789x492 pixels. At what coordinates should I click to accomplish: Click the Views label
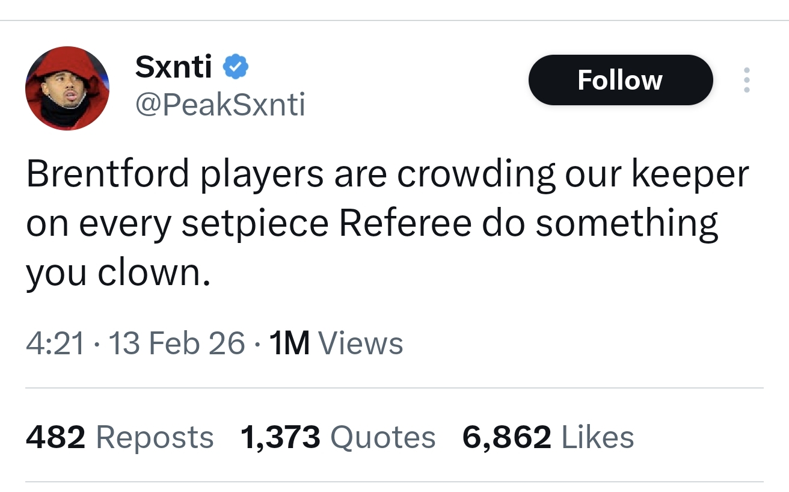(x=360, y=344)
